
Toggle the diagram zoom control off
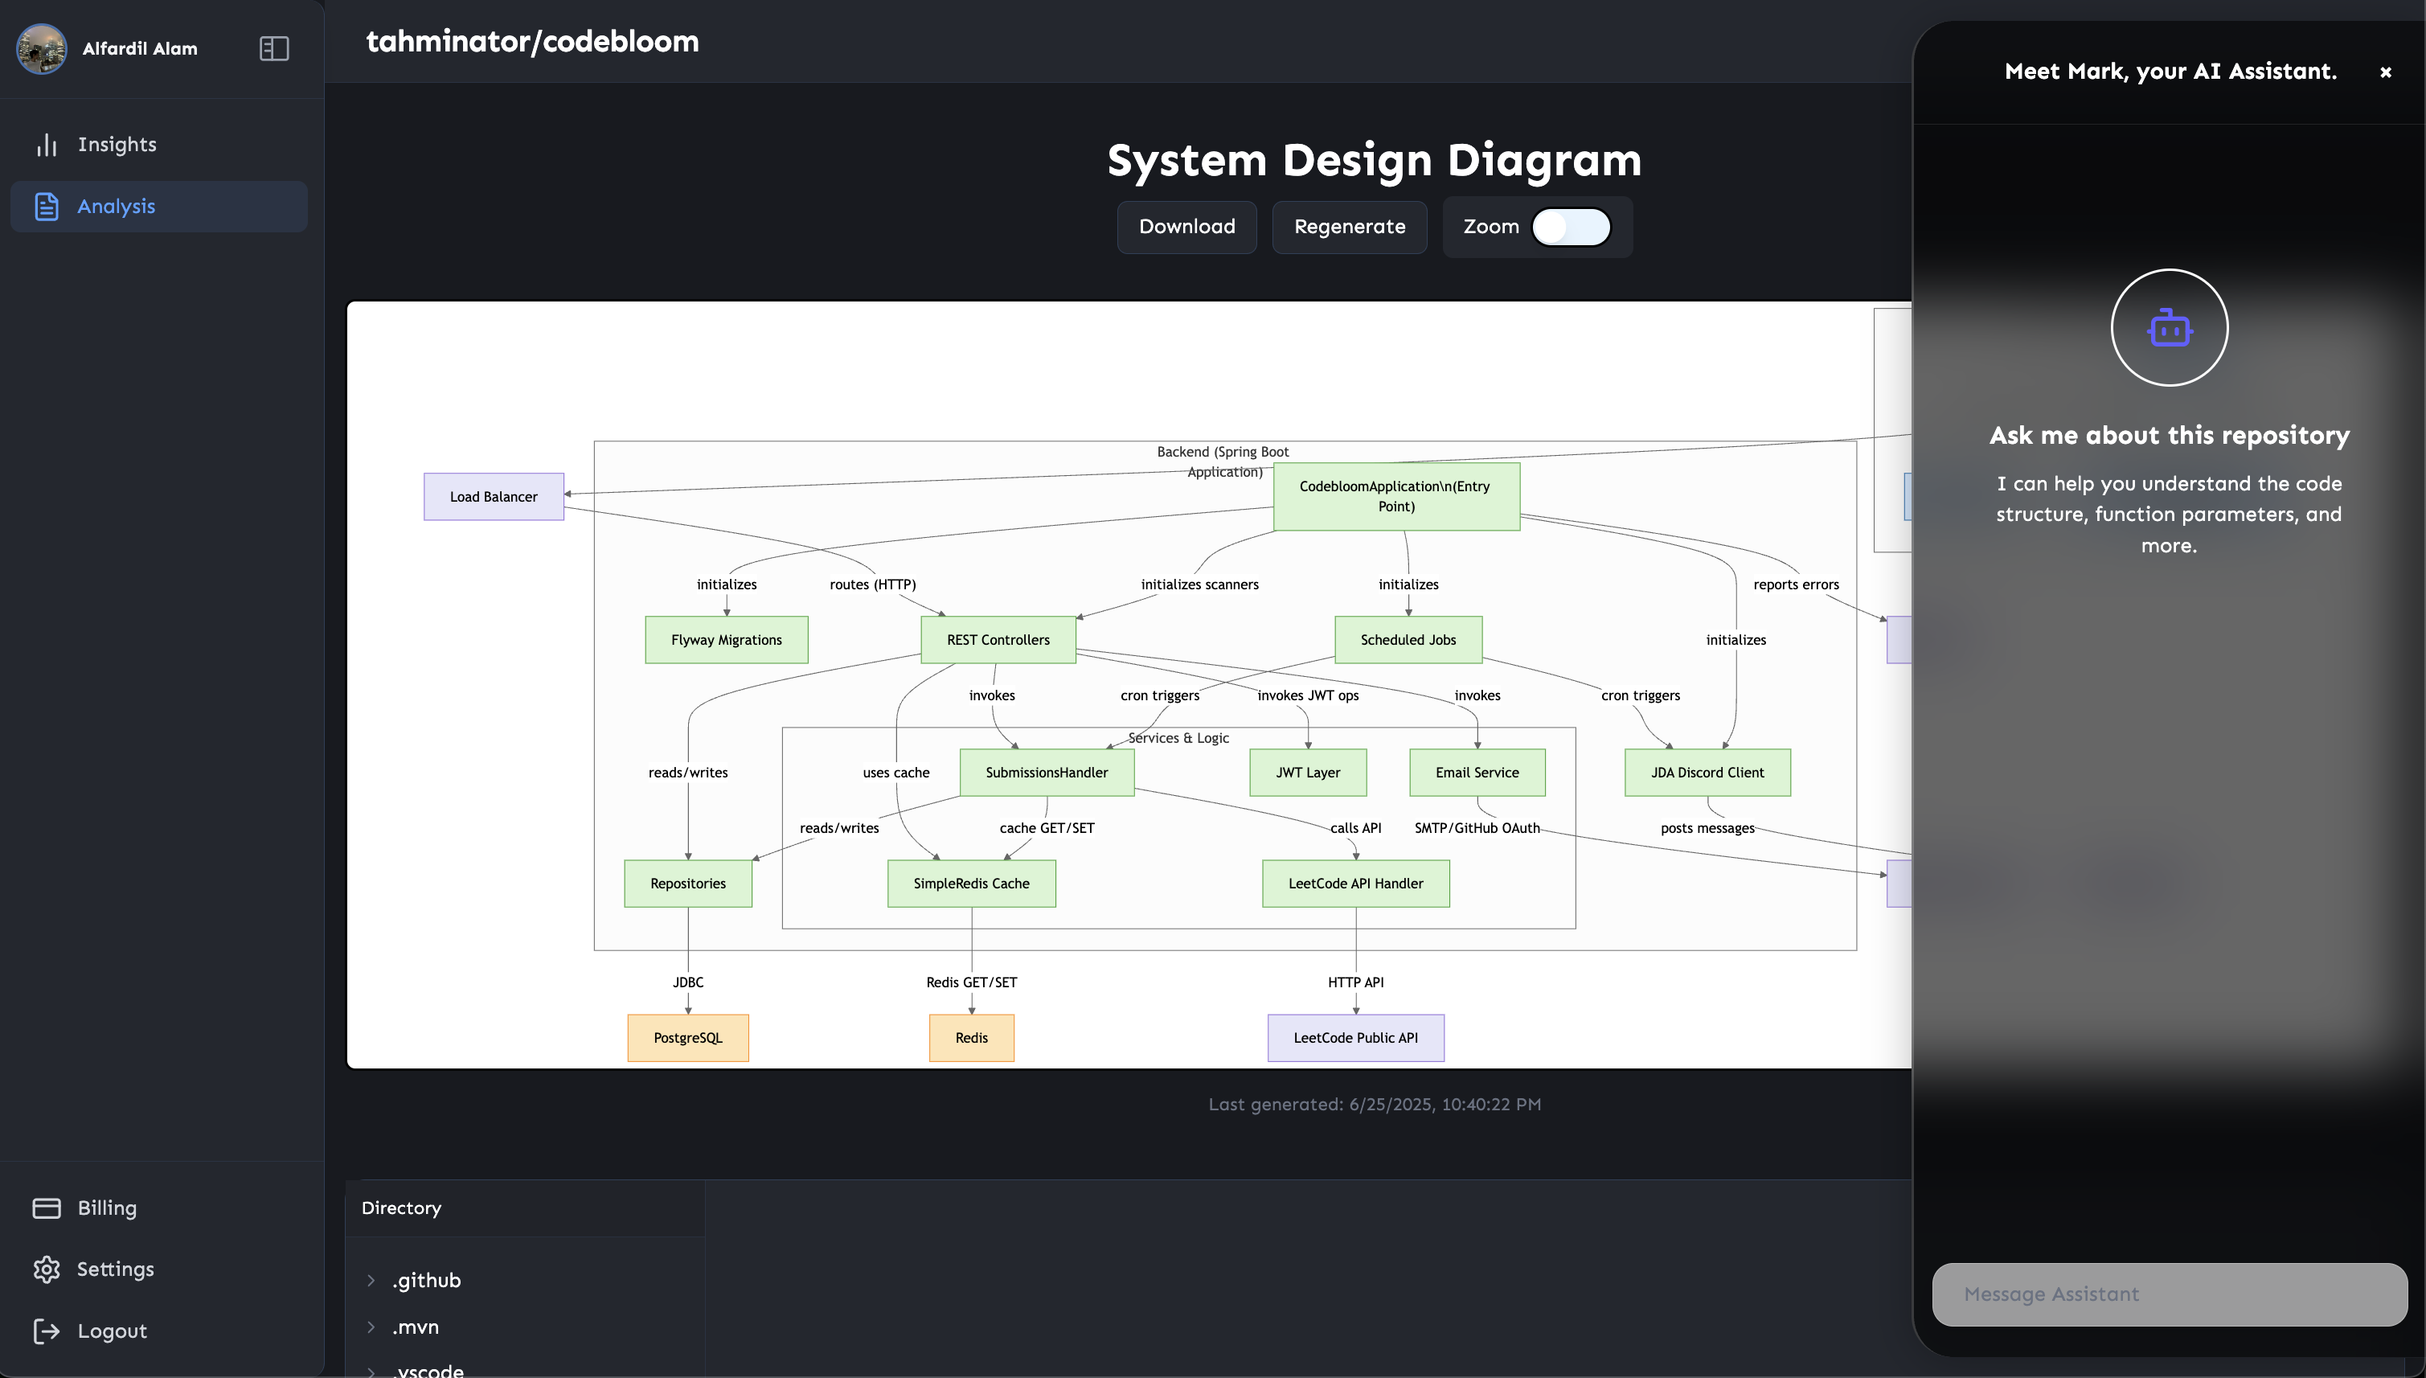[1571, 228]
